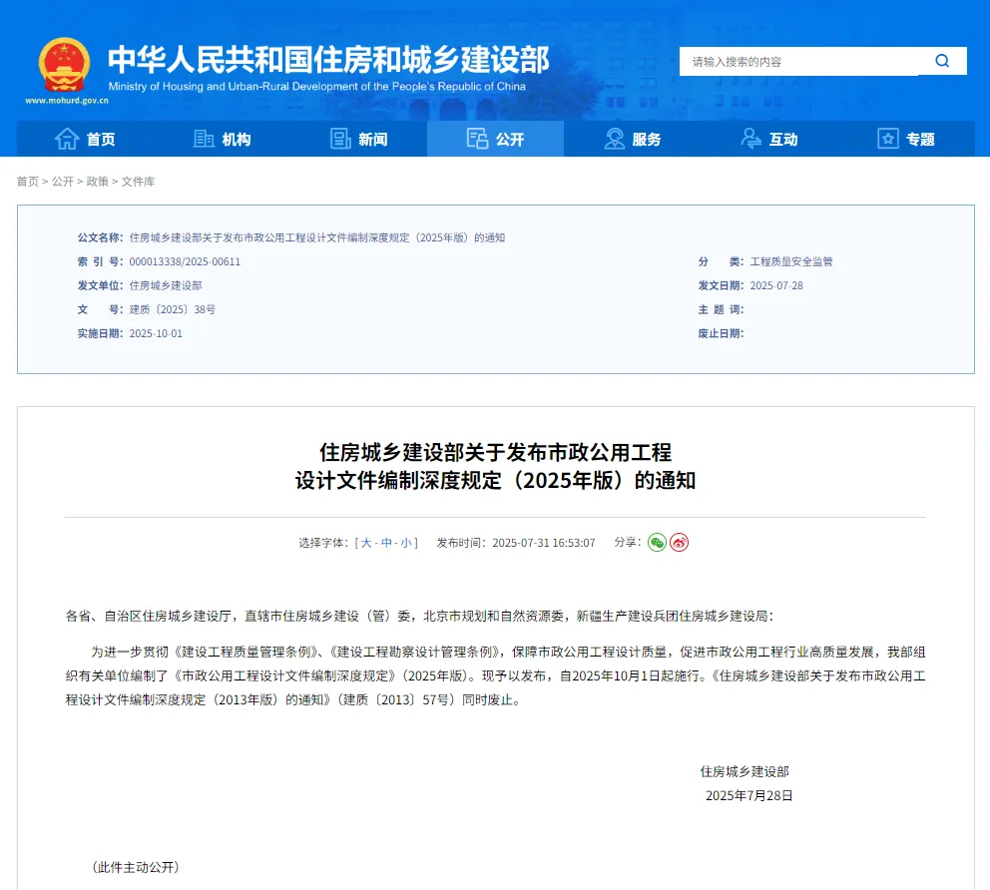Set font size to medium (中)
This screenshot has height=890, width=990.
(386, 543)
